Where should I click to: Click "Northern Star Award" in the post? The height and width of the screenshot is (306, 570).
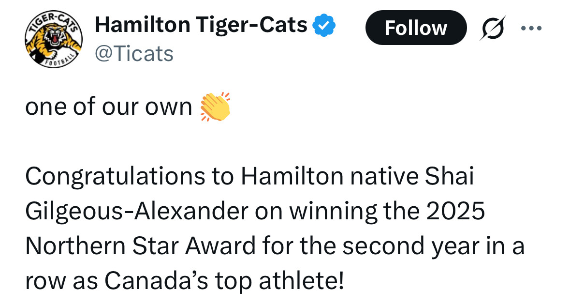coord(140,246)
